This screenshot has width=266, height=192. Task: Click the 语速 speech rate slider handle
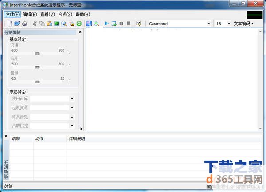click(37, 54)
